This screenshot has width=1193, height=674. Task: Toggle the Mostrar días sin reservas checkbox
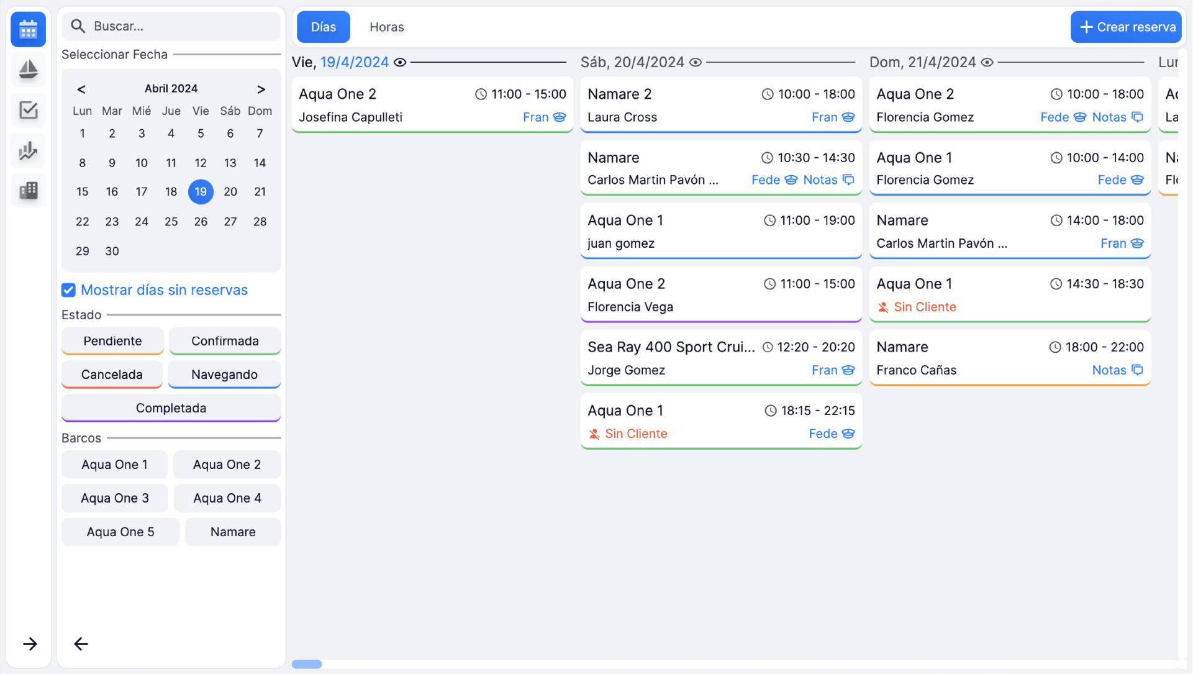(68, 290)
